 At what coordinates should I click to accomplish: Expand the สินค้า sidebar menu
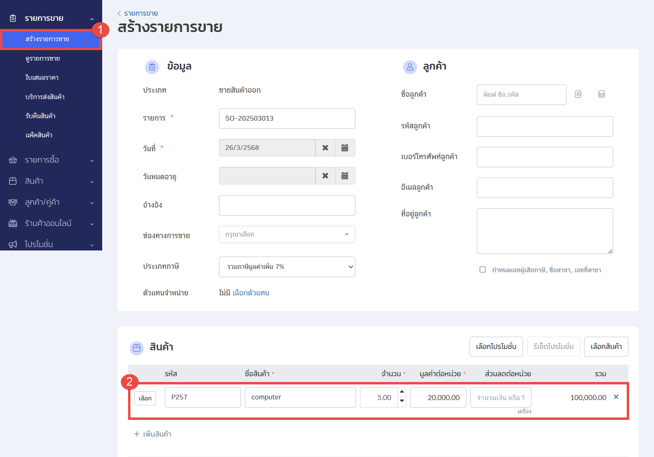tap(92, 182)
